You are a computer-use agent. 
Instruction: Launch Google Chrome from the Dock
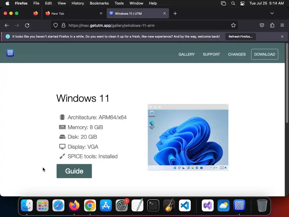(90, 205)
